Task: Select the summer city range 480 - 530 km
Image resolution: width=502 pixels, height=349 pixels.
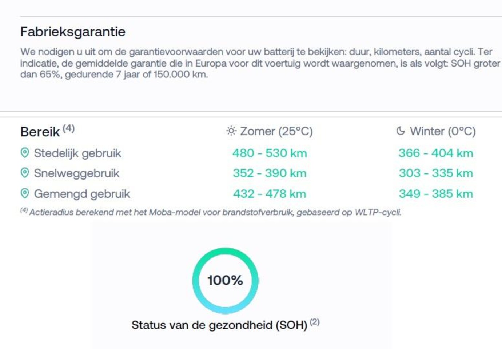Action: (x=270, y=153)
